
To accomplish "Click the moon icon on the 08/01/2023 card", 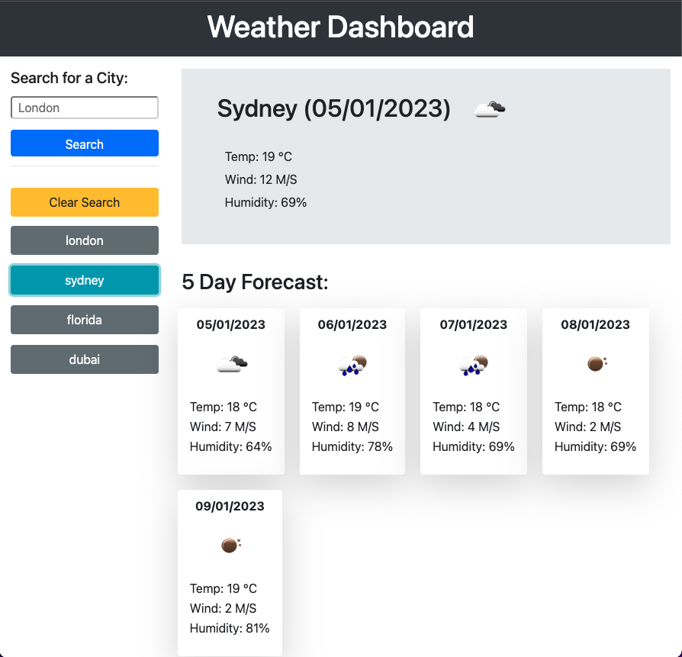I will 595,364.
